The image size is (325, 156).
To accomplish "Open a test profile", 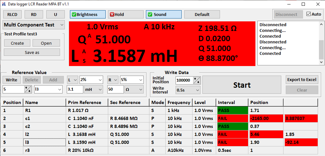I will [x=46, y=43].
